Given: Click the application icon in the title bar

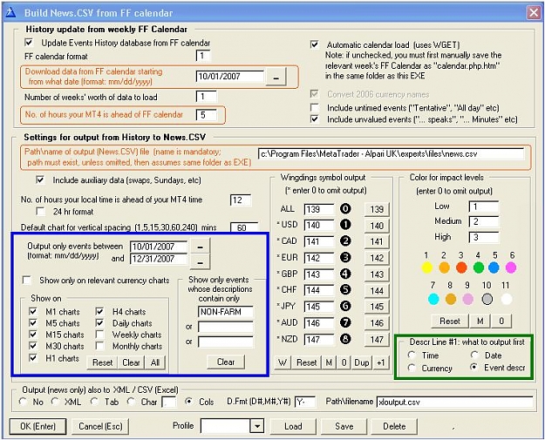Looking at the screenshot, I should (x=10, y=13).
